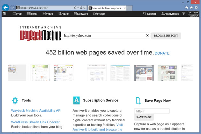Click Search in the archive navbar
The height and width of the screenshot is (134, 201).
point(149,14)
